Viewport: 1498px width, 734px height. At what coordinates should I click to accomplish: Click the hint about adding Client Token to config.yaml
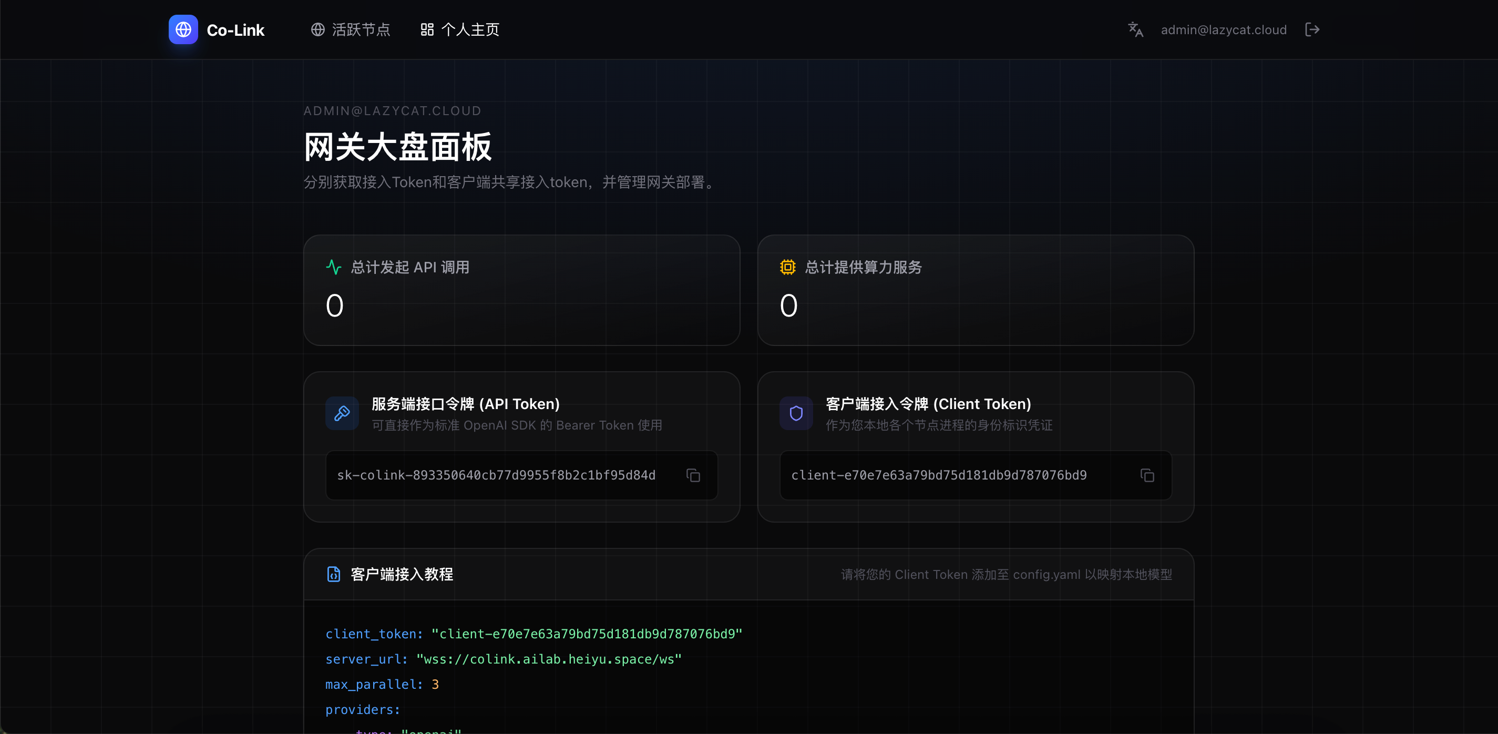click(x=1006, y=574)
